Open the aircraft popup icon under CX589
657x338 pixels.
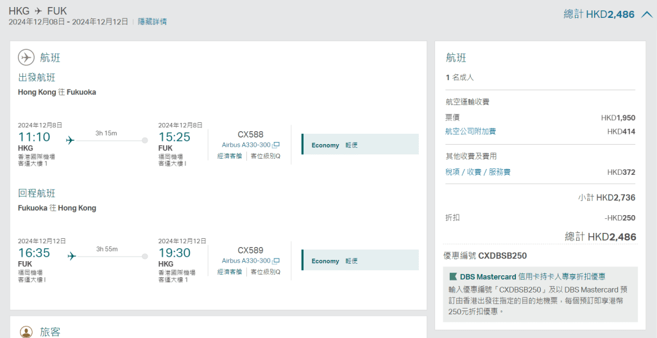pyautogui.click(x=277, y=261)
